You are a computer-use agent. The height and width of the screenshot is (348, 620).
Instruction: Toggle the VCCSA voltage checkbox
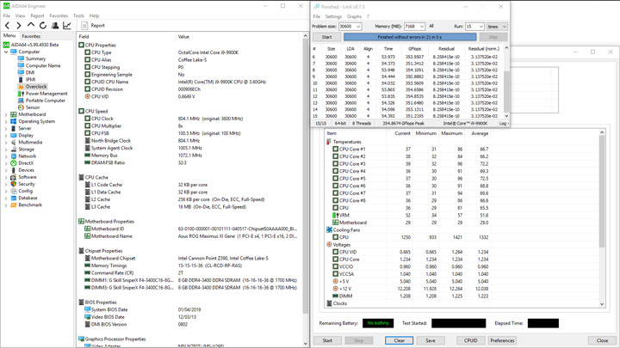pyautogui.click(x=335, y=274)
